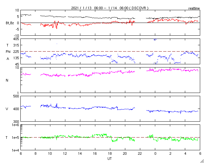Select the "N" density axis label
This screenshot has height=163, width=204.
pos(7,80)
